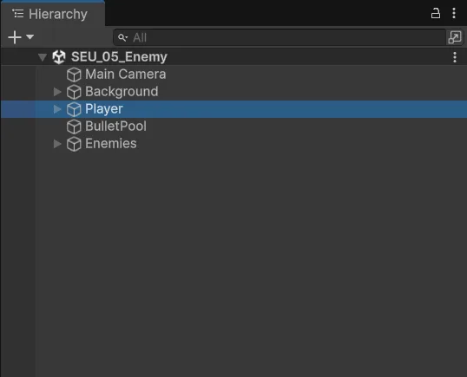Select Main Camera in the hierarchy
Image resolution: width=467 pixels, height=377 pixels.
tap(125, 74)
